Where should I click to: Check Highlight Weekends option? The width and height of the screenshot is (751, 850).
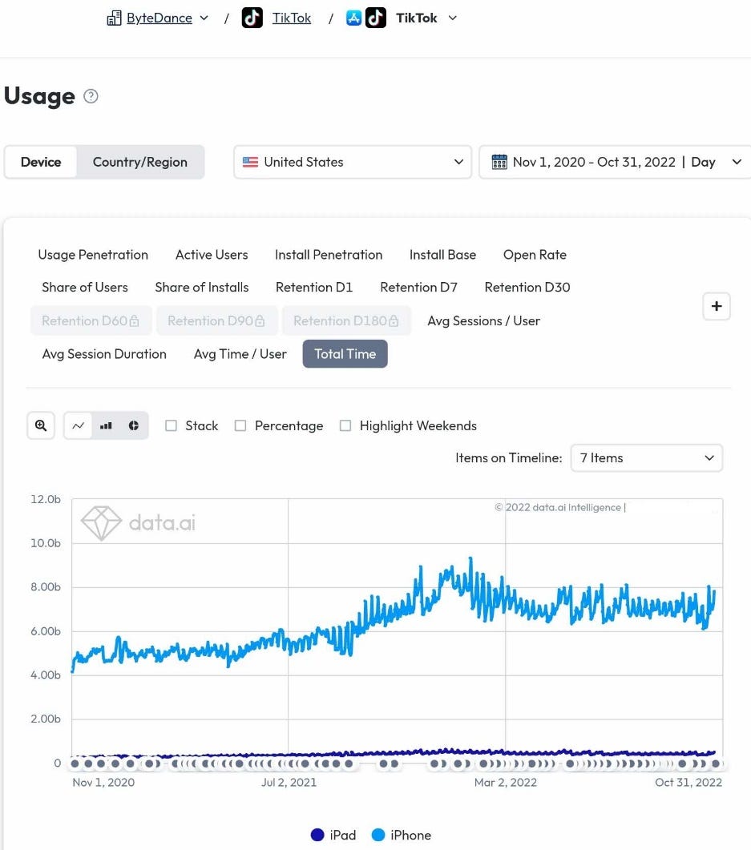345,425
